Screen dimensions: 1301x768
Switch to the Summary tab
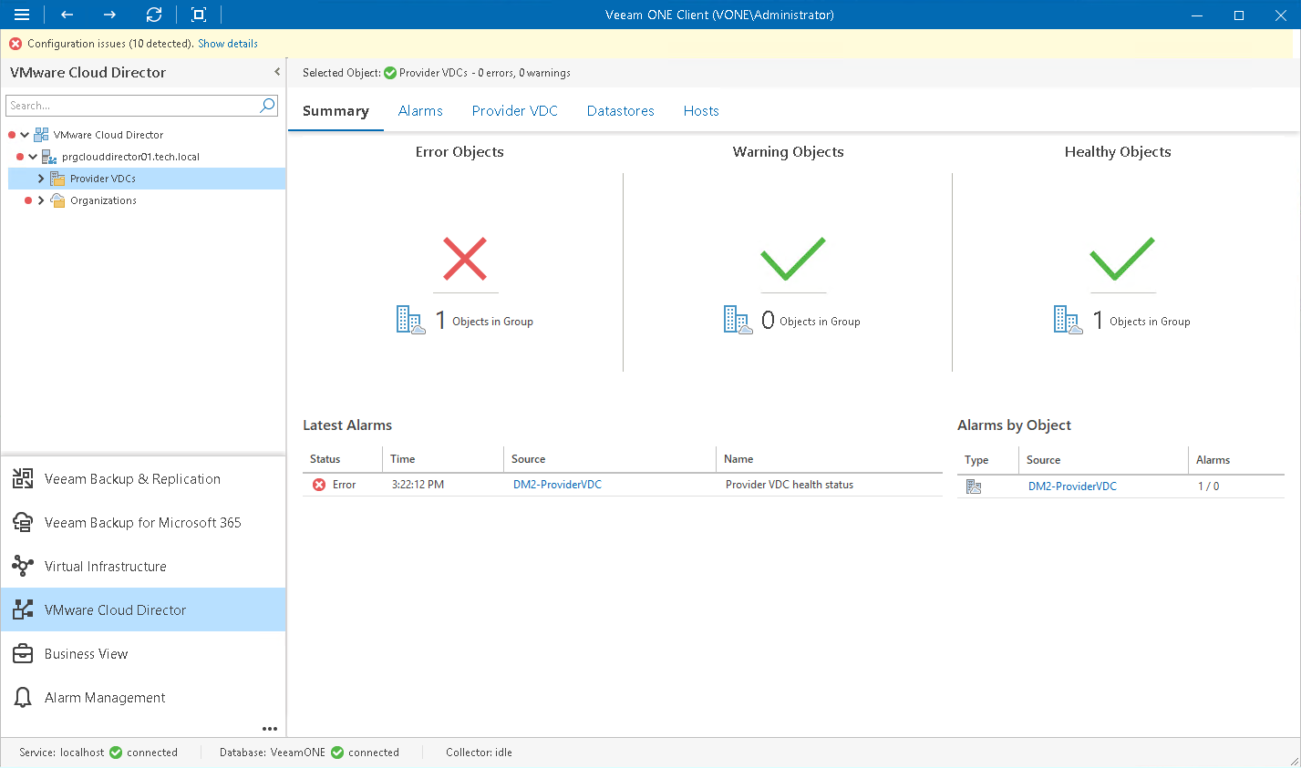336,111
